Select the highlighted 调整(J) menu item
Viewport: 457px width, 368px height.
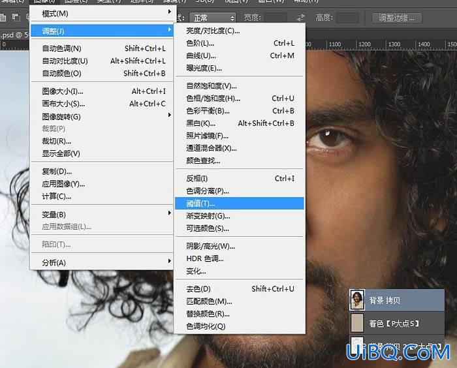click(x=102, y=31)
